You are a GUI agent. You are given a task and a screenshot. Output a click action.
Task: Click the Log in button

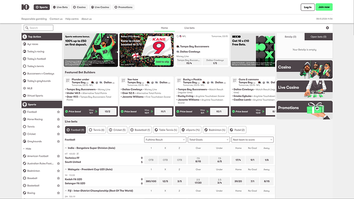coord(308,7)
